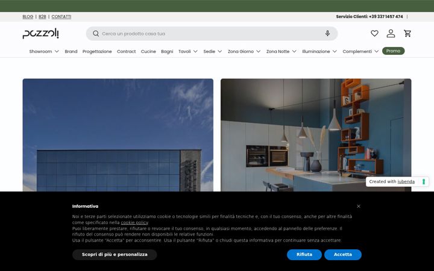Expand the Complementi dropdown chevron
434x271 pixels.
376,51
